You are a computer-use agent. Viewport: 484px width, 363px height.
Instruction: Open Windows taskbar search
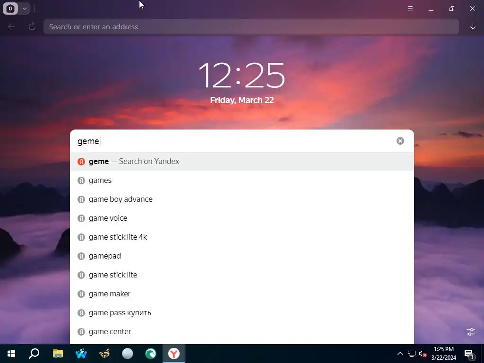pos(34,354)
